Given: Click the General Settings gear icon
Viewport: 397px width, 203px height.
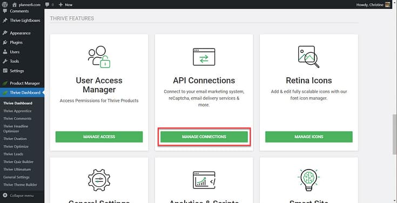Looking at the screenshot, I should [x=99, y=180].
